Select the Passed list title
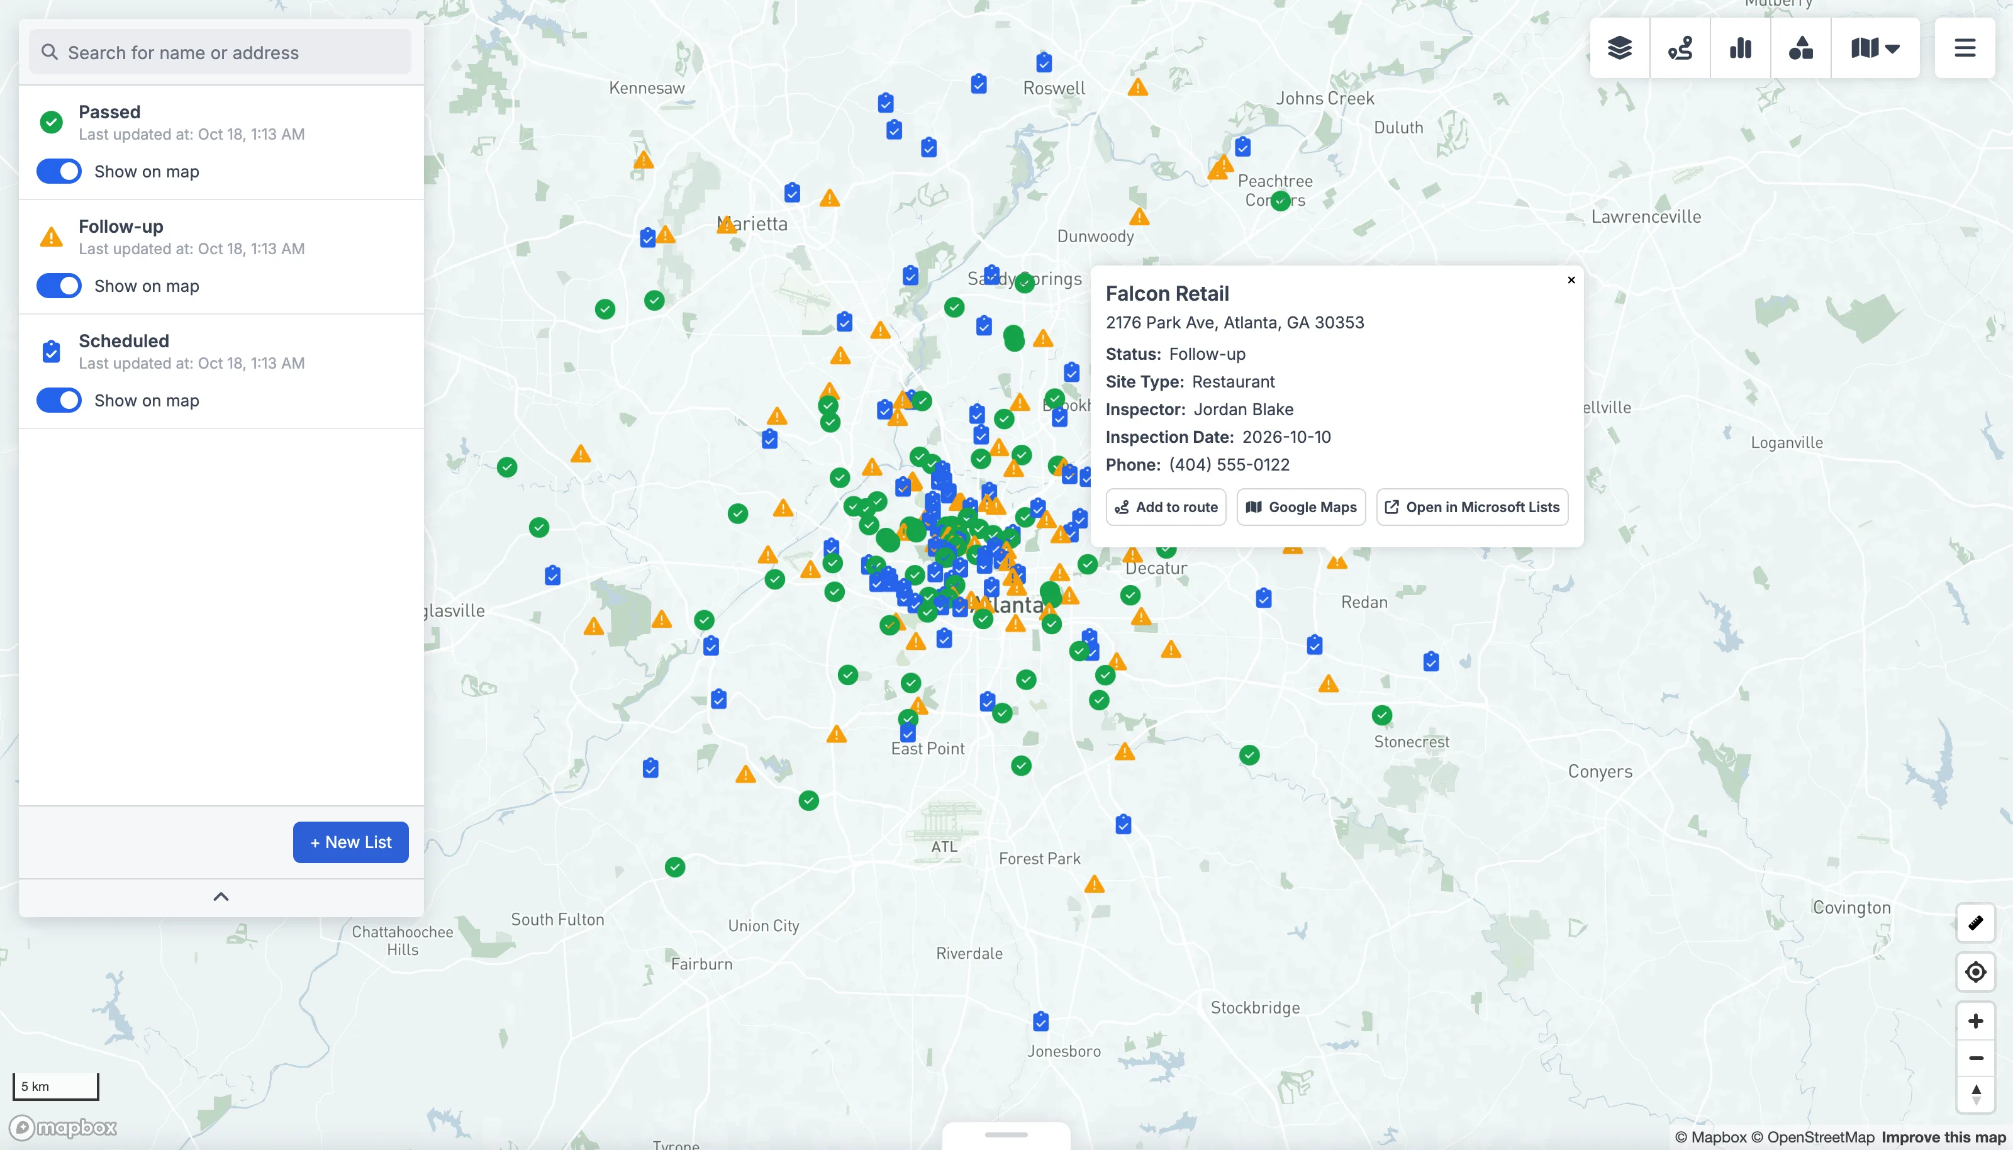The height and width of the screenshot is (1150, 2013). pos(109,112)
